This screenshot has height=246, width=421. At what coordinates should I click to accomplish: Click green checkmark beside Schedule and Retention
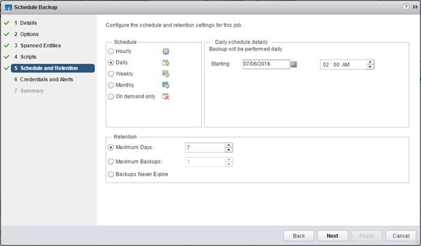click(x=7, y=68)
